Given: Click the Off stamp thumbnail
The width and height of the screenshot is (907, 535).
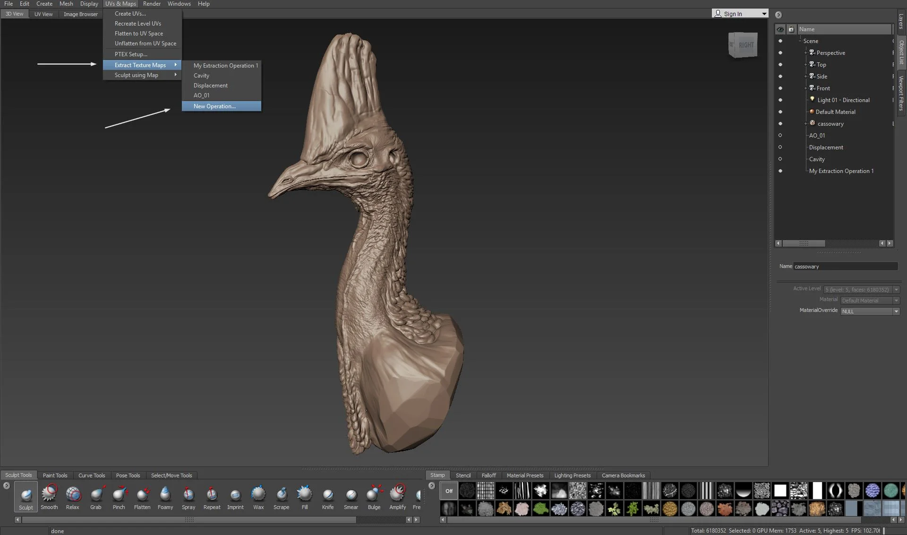Looking at the screenshot, I should 449,491.
